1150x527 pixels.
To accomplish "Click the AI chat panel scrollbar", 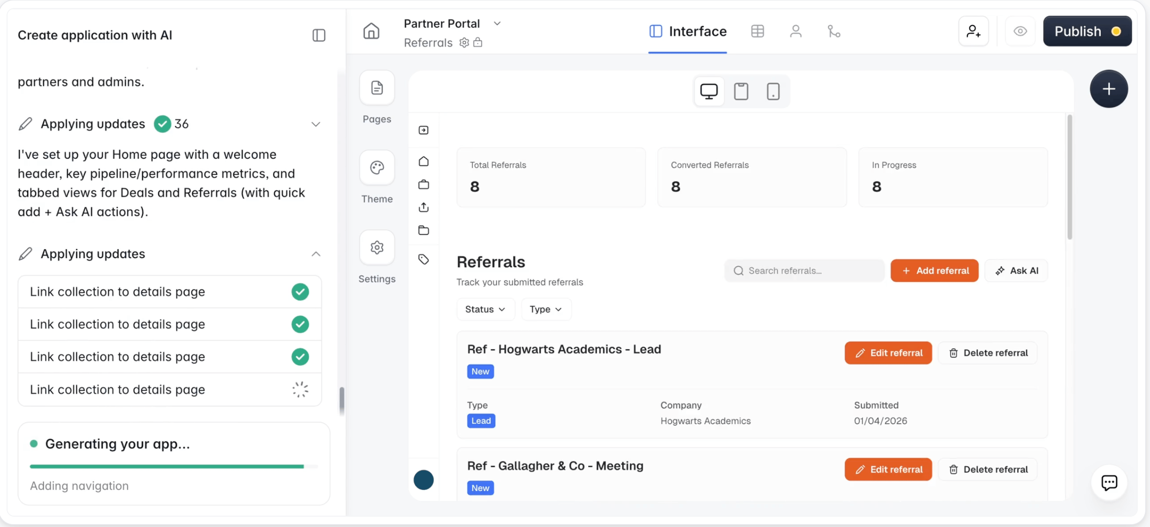I will point(342,401).
